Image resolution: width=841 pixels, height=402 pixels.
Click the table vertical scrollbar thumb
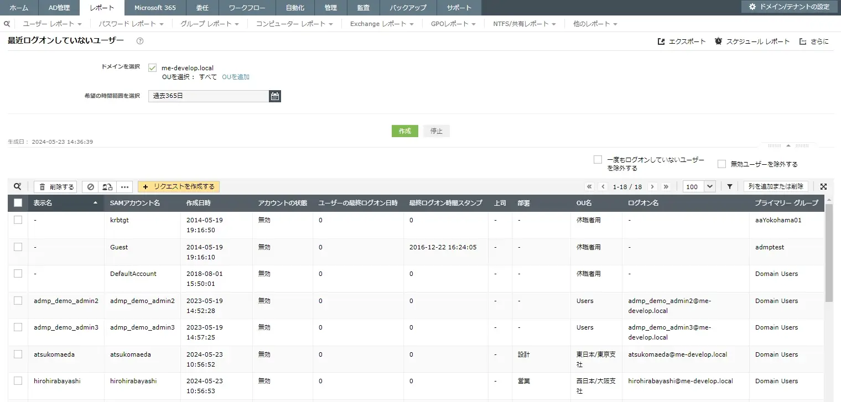[x=829, y=252]
